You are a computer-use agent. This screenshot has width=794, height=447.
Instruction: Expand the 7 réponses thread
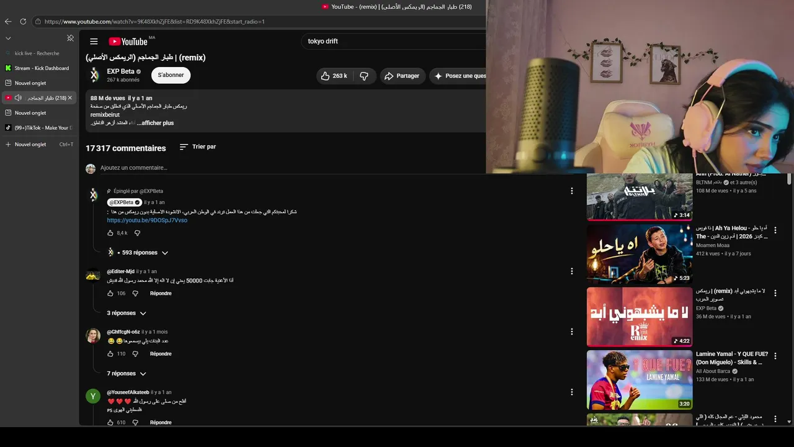(127, 374)
